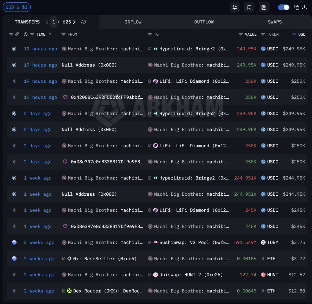The image size is (312, 304).
Task: Remove the USD ≥ $1 filter chip
Action: [x=17, y=7]
